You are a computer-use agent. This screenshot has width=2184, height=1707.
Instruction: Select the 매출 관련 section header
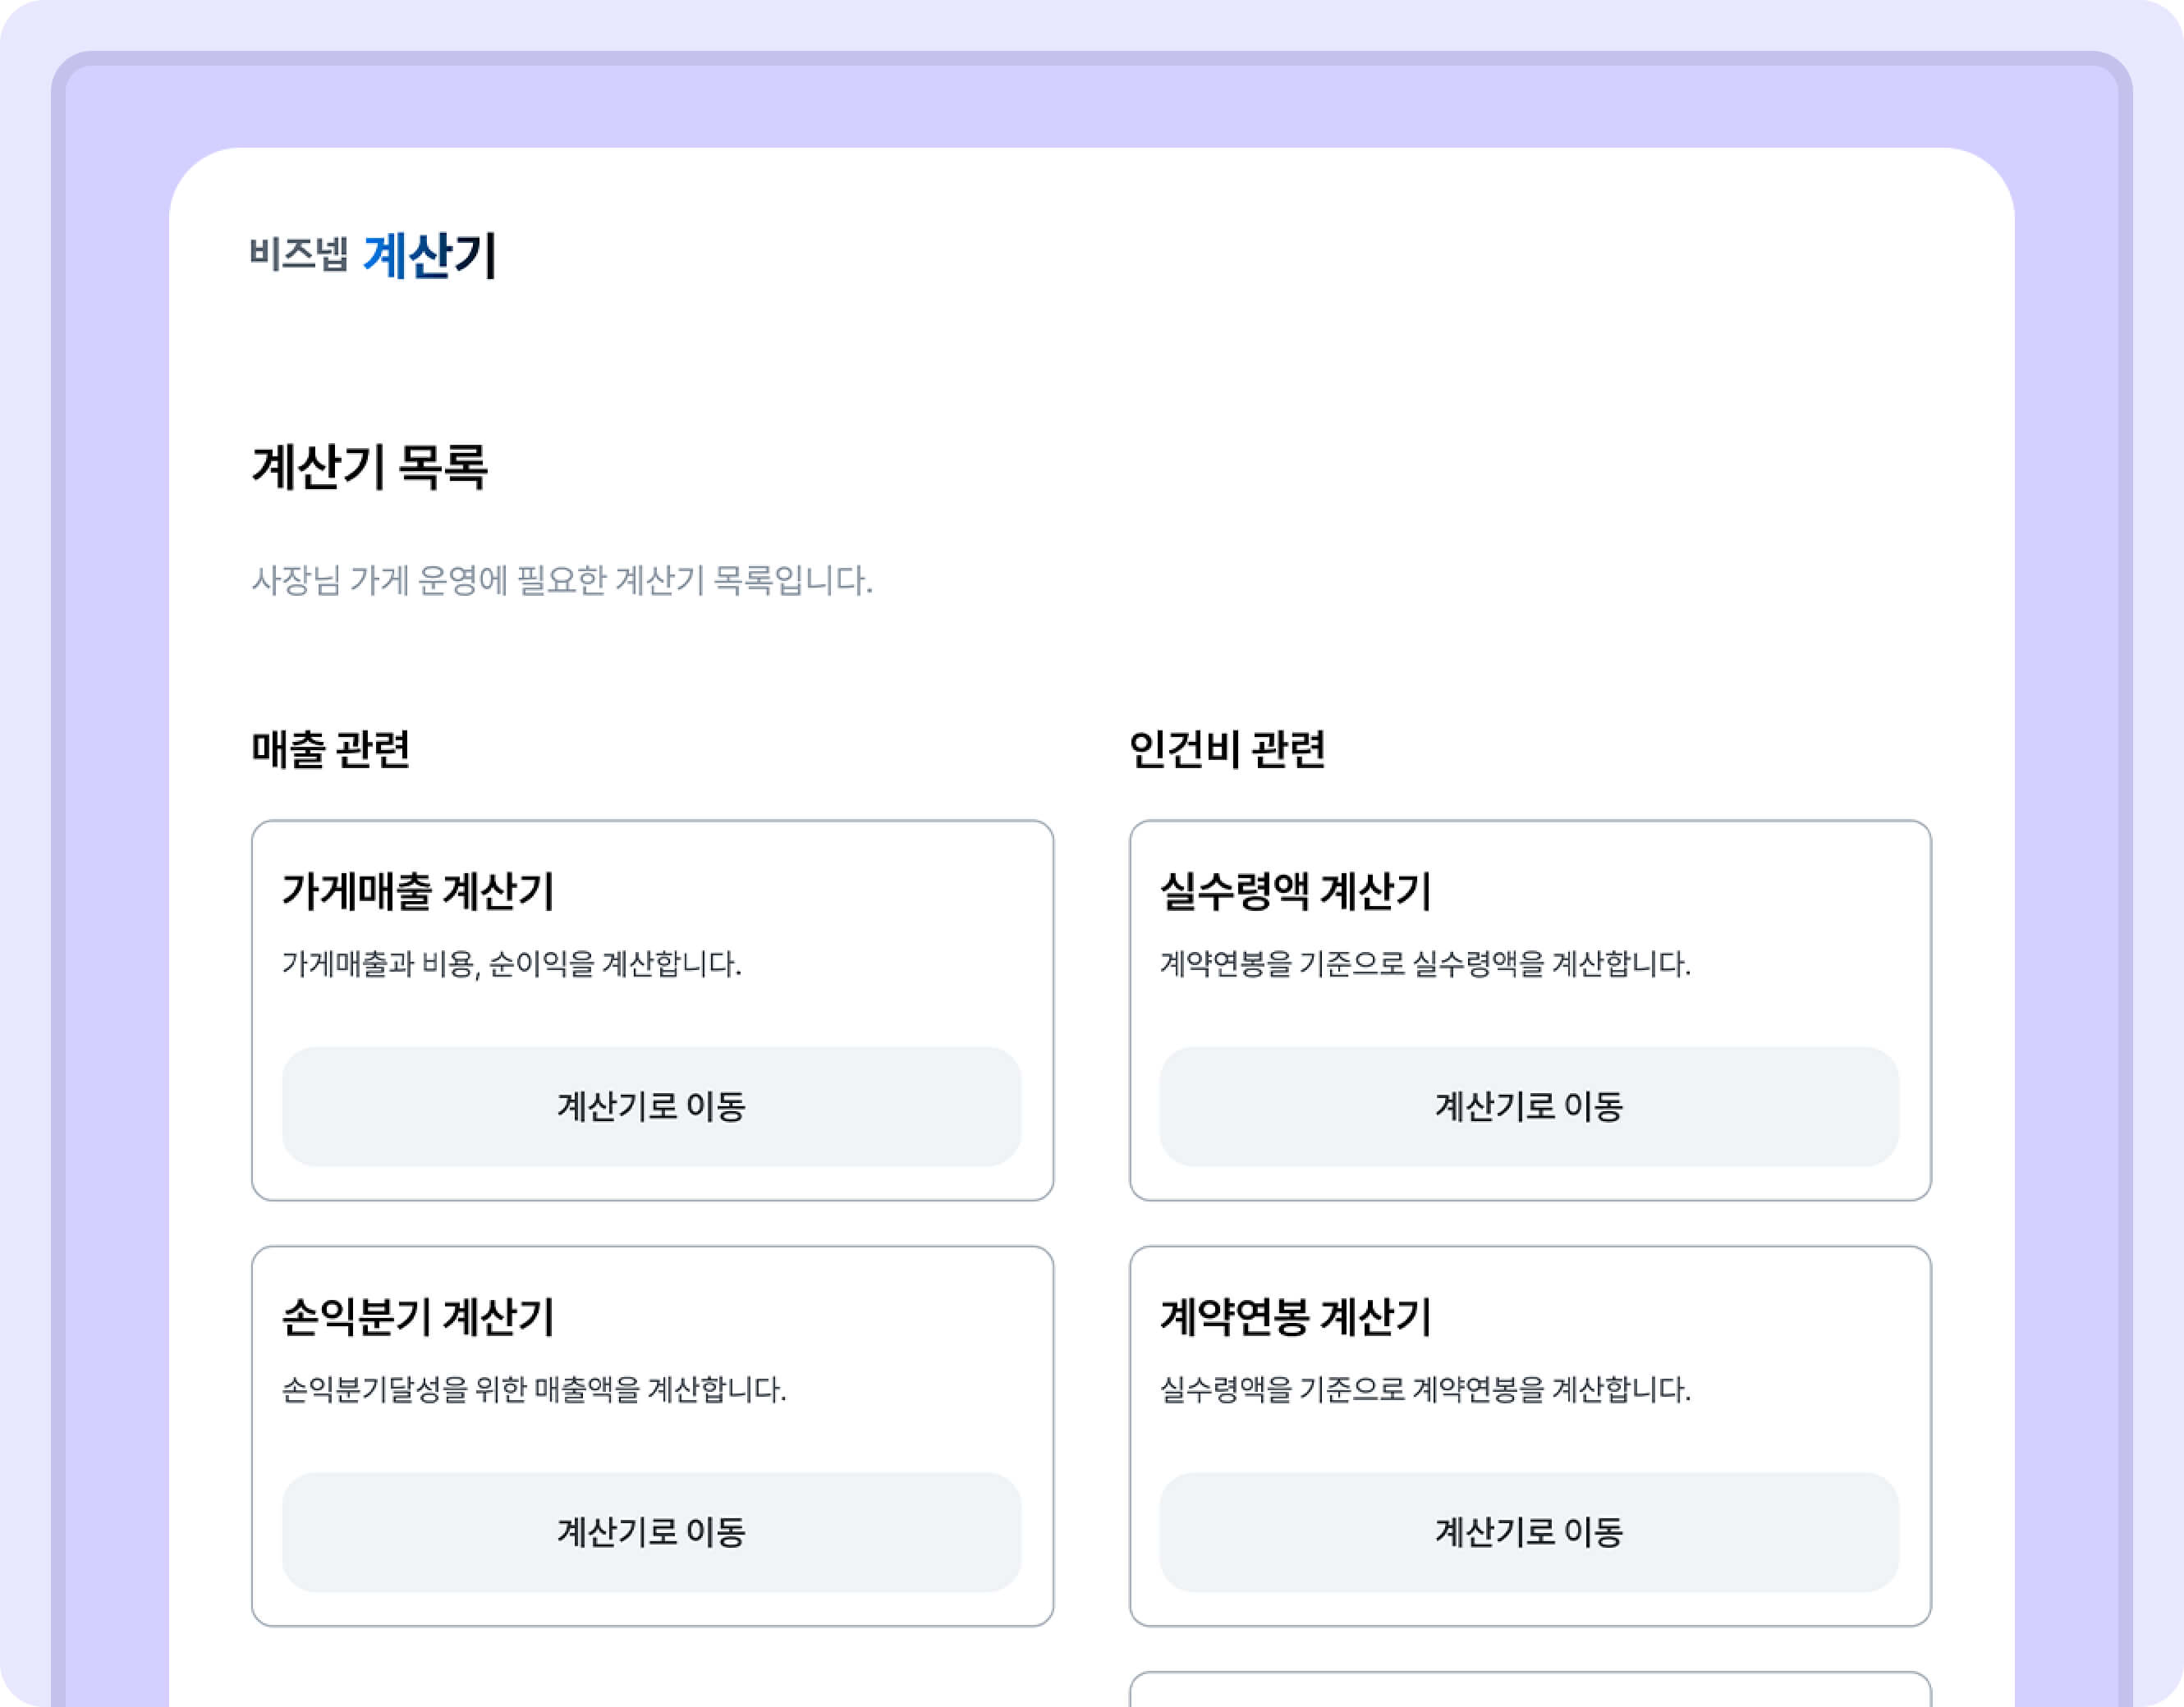330,749
